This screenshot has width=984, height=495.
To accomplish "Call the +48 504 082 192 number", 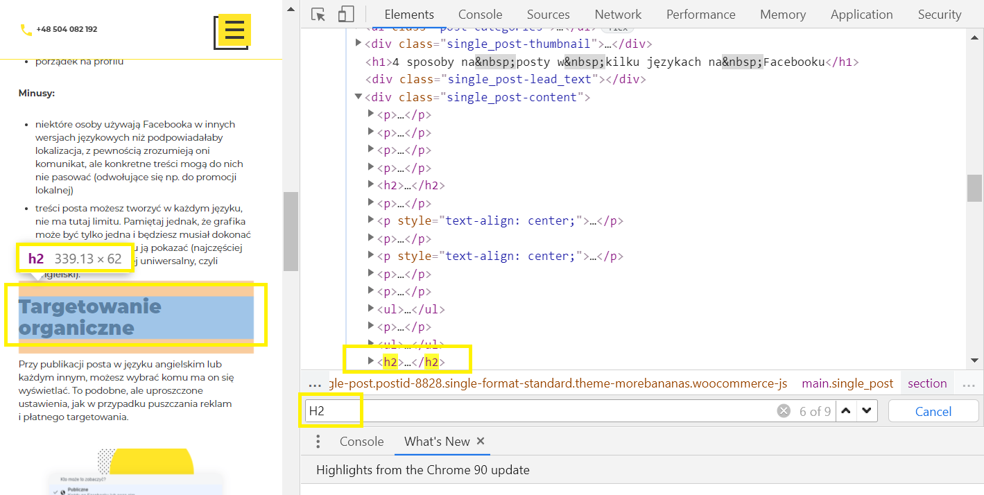I will click(67, 30).
